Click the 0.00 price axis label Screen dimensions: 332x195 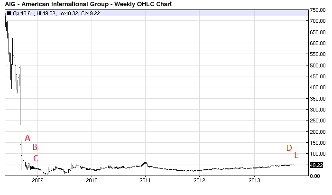[314, 176]
